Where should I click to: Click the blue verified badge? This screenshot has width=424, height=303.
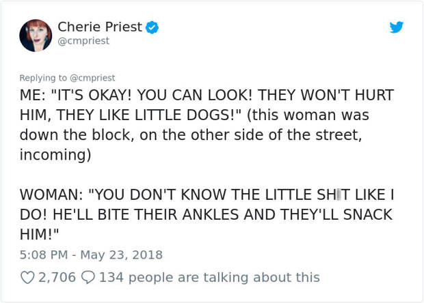[x=153, y=27]
